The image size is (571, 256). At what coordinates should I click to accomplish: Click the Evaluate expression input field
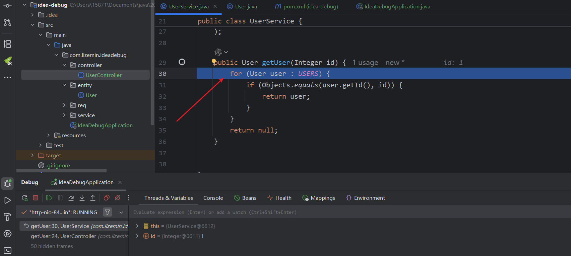point(302,212)
